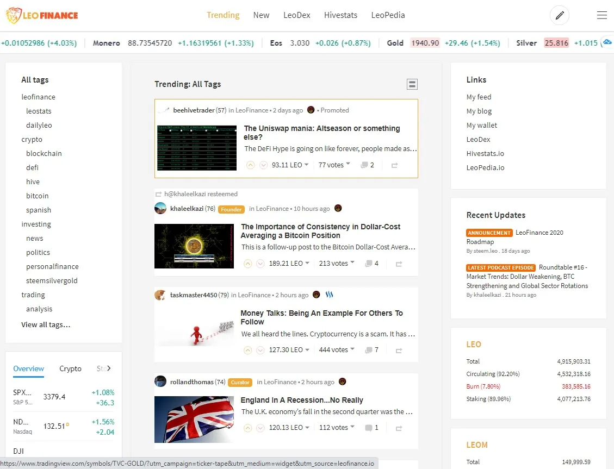Open the pencil compose post icon
614x469 pixels.
tap(560, 15)
